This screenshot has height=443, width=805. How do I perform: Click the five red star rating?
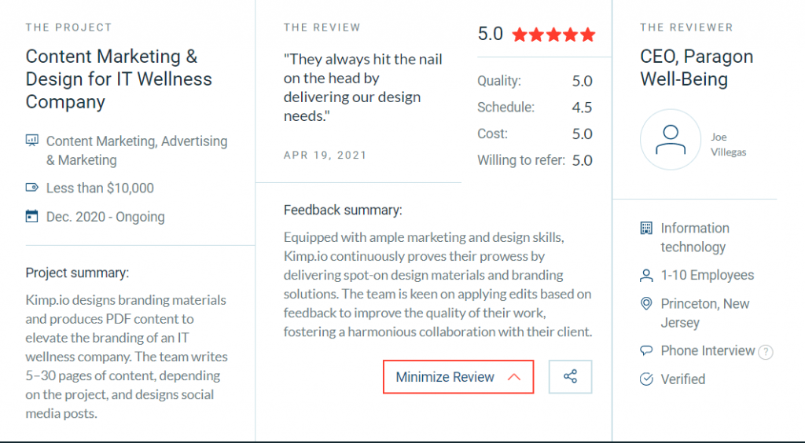point(553,35)
